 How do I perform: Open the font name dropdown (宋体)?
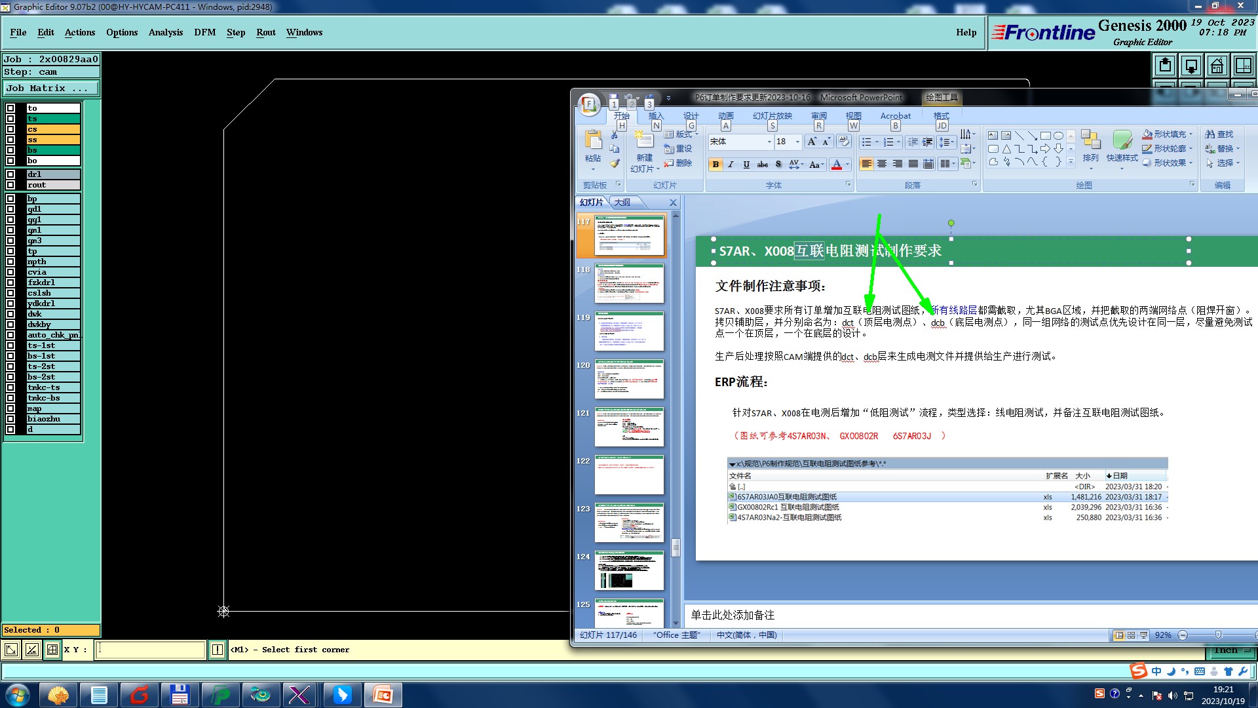[769, 142]
